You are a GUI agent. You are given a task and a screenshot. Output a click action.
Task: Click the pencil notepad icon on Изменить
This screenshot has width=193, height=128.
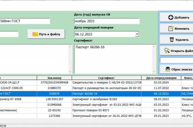point(171,29)
